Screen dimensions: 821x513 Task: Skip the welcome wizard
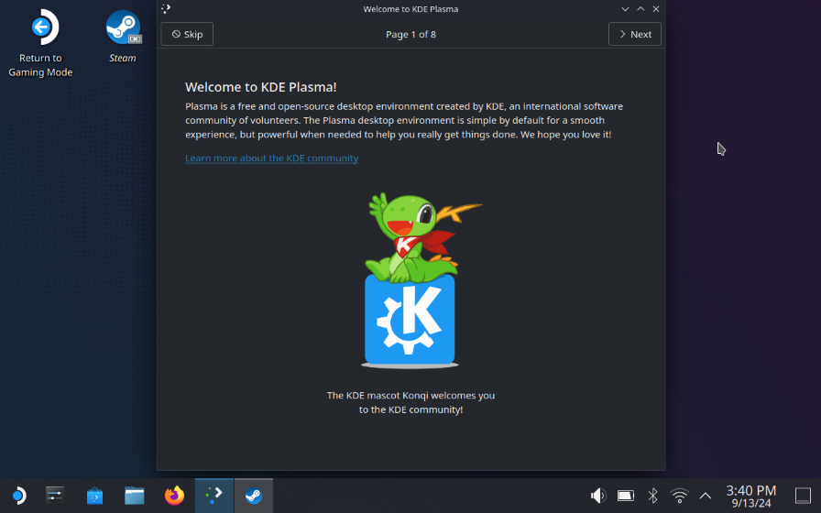[187, 34]
